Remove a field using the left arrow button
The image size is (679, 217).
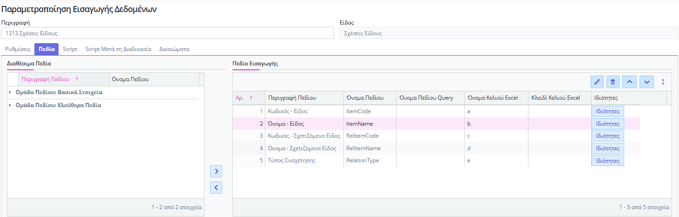point(216,187)
